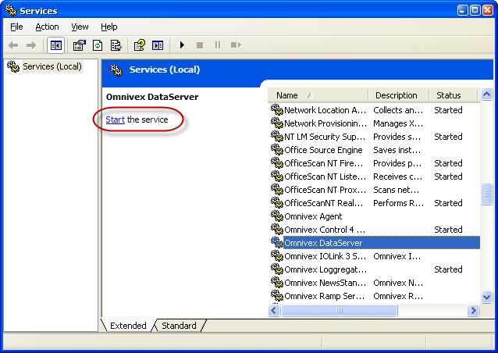
Task: Sort by the Description column header
Action: [x=398, y=95]
